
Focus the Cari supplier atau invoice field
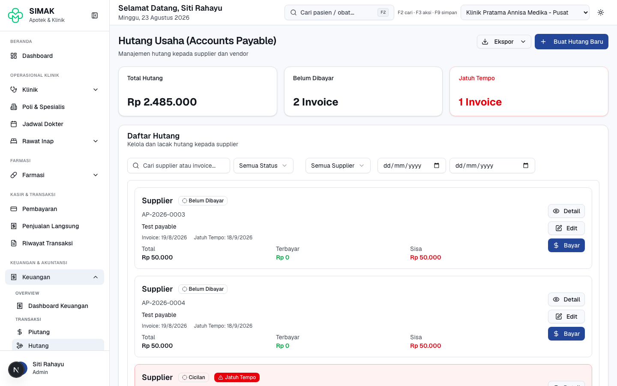[179, 166]
